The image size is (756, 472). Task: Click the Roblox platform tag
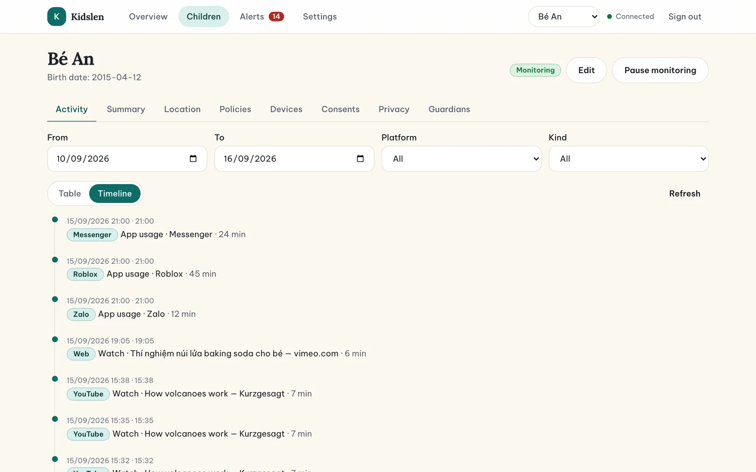click(x=85, y=274)
